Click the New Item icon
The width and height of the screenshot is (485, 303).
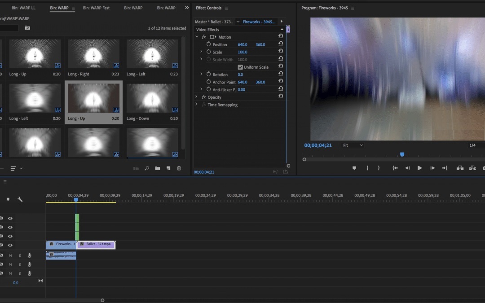168,168
